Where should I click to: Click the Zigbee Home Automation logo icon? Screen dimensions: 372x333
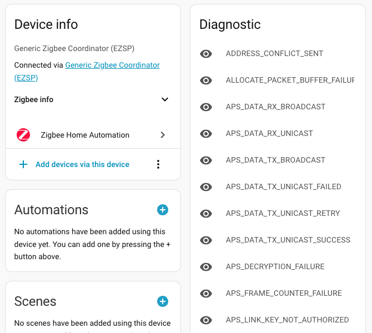(x=23, y=135)
